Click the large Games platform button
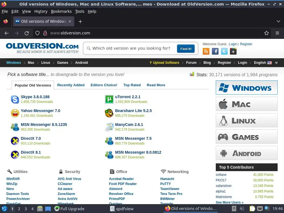 pyautogui.click(x=247, y=137)
